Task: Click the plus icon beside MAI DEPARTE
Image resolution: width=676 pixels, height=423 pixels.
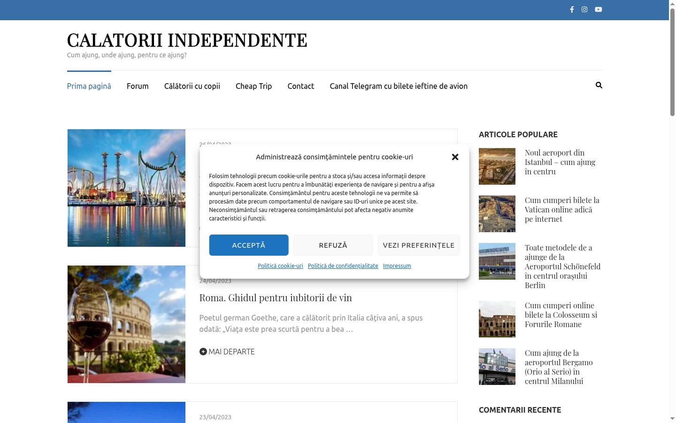Action: coord(203,352)
